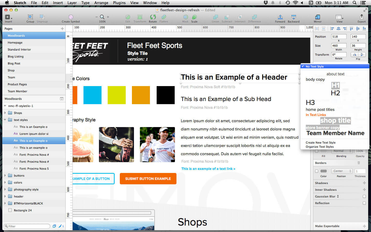Enable the Fill checkbox in the inspector
Image resolution: width=371 pixels, height=232 pixels.
316,151
